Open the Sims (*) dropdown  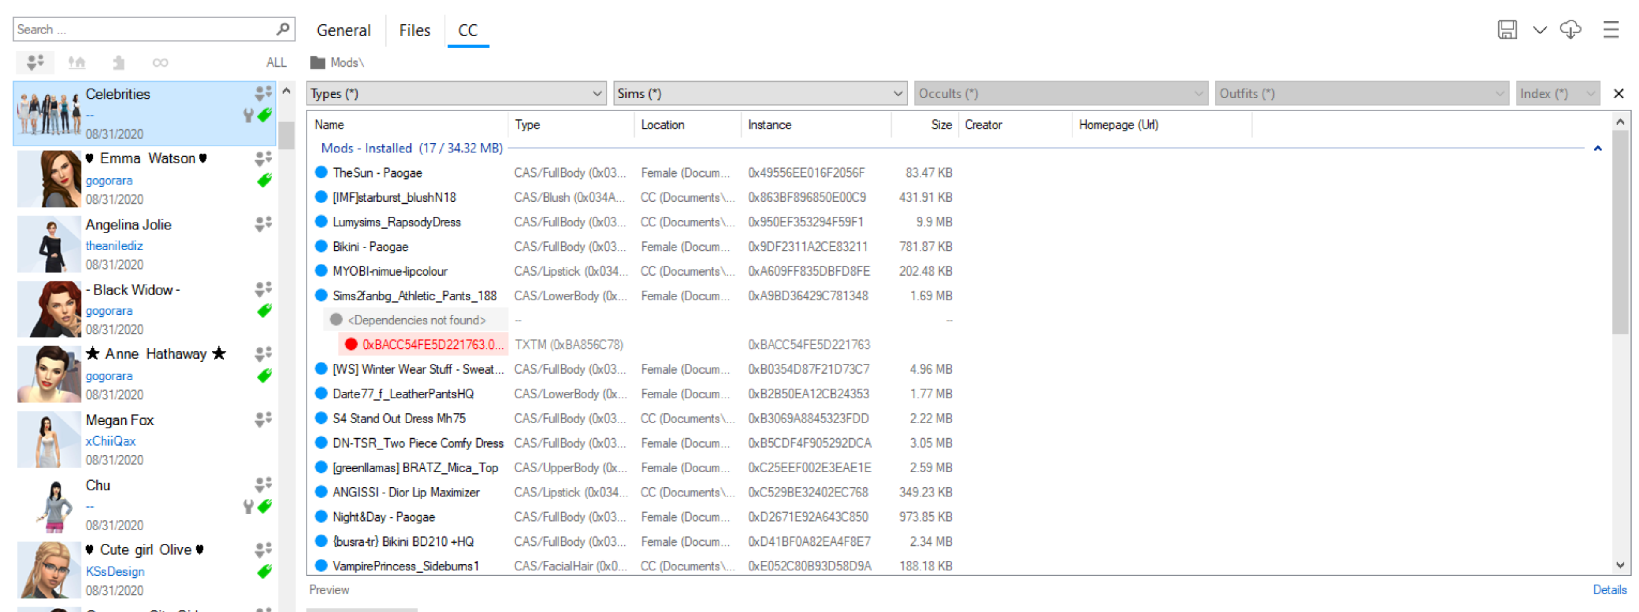click(x=760, y=93)
